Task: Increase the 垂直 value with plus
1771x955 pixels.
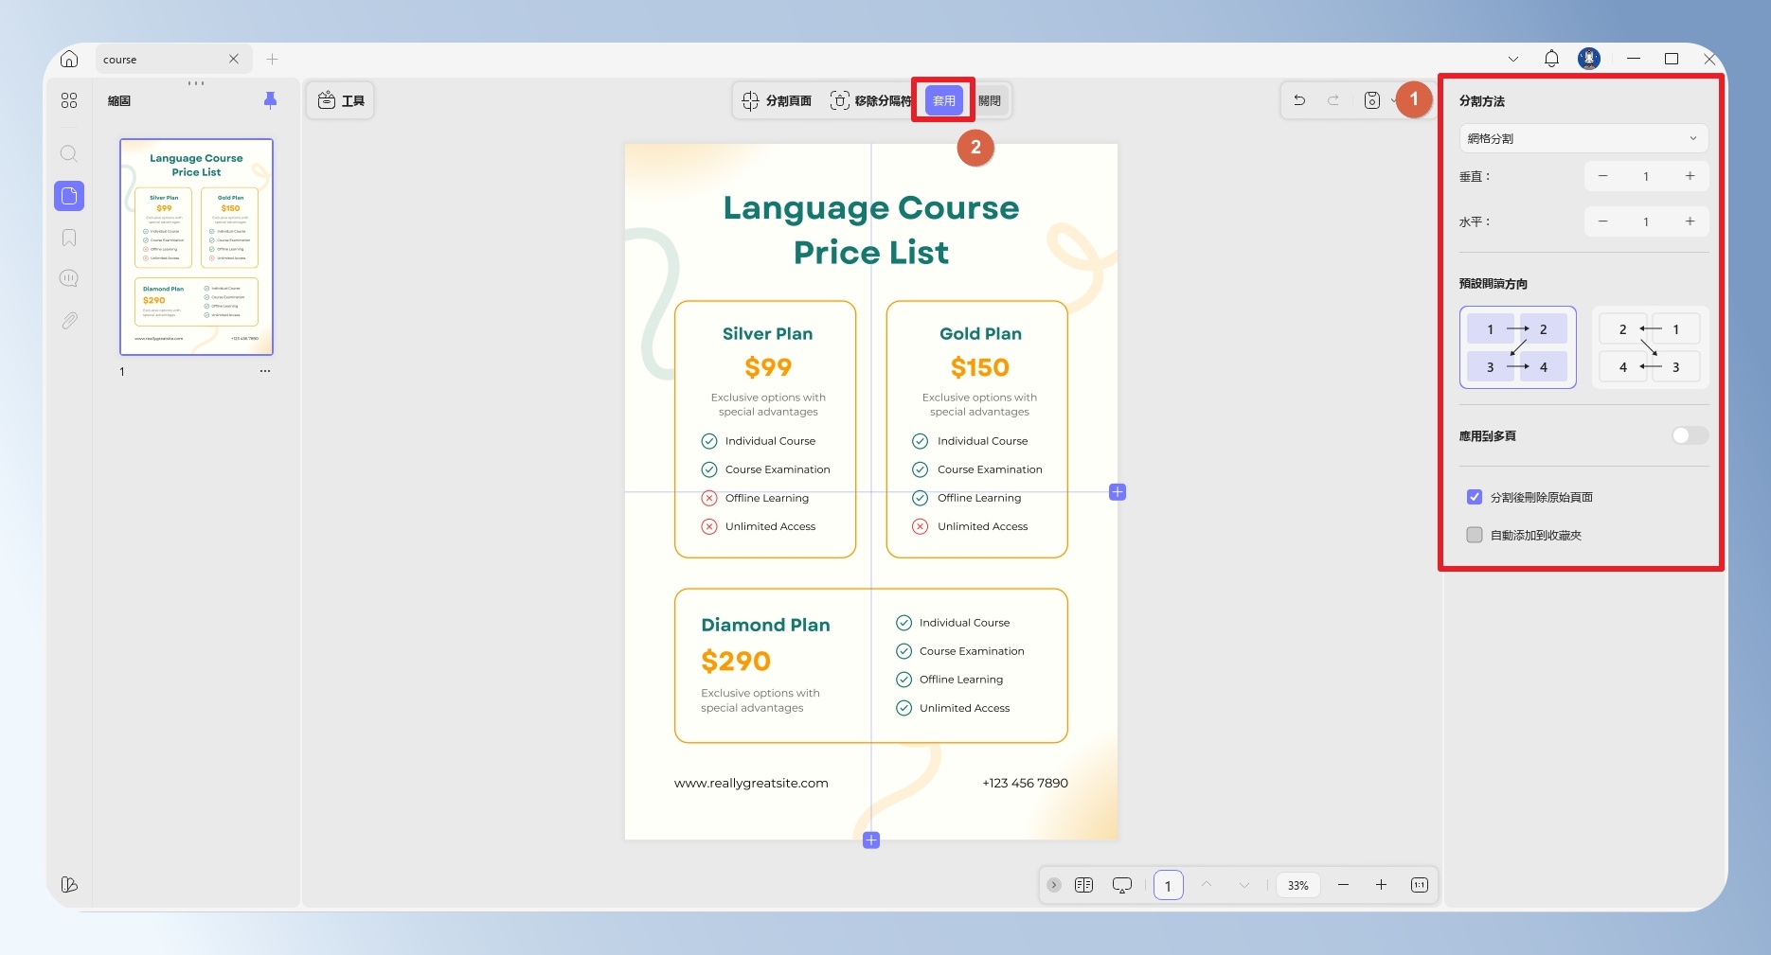Action: pyautogui.click(x=1690, y=176)
